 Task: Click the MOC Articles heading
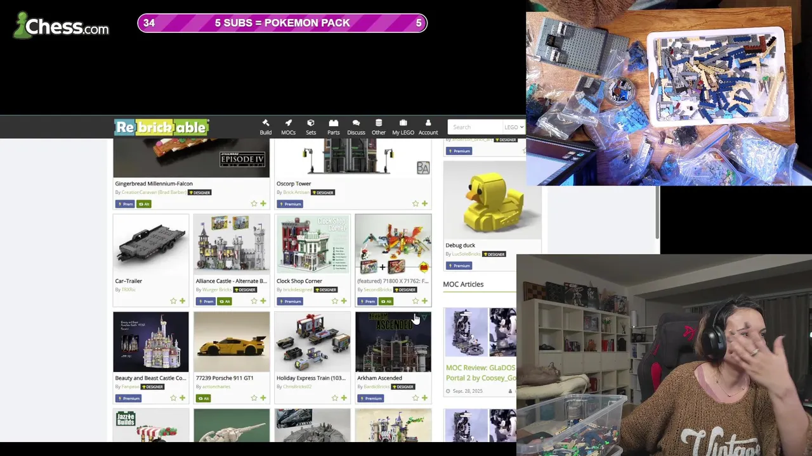click(463, 284)
